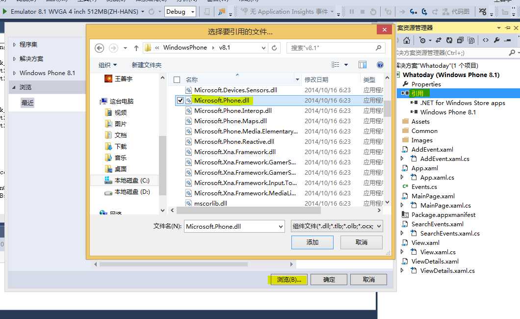Click the Back arrow in file dialog

point(99,48)
